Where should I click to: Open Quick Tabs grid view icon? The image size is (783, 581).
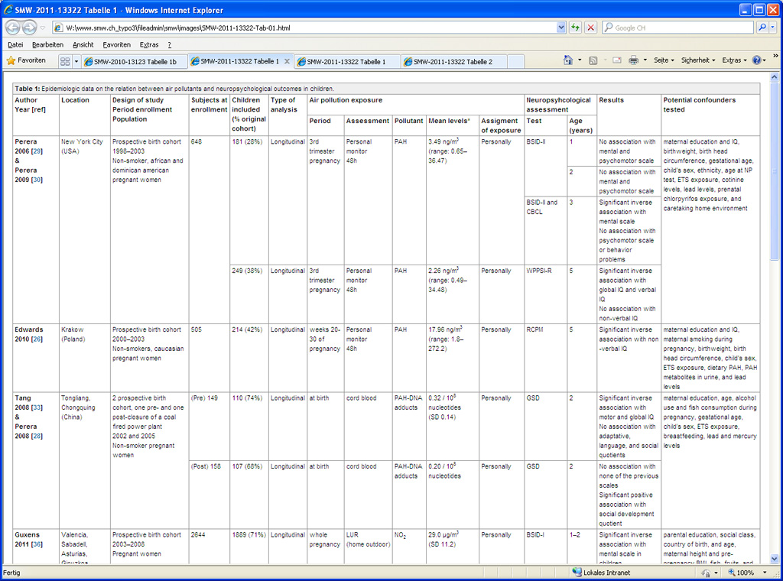65,61
